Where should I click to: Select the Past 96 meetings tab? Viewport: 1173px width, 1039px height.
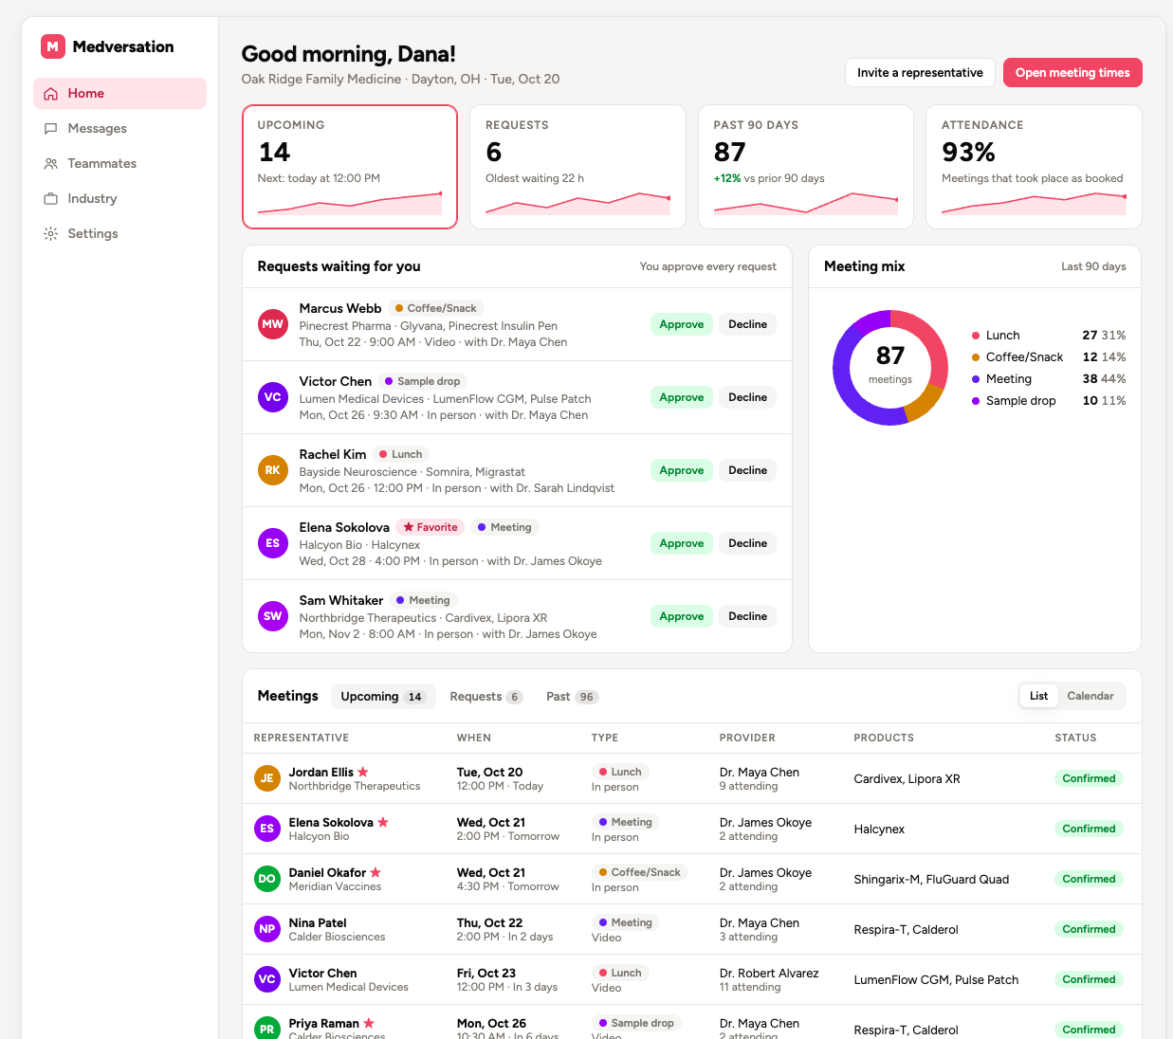572,697
